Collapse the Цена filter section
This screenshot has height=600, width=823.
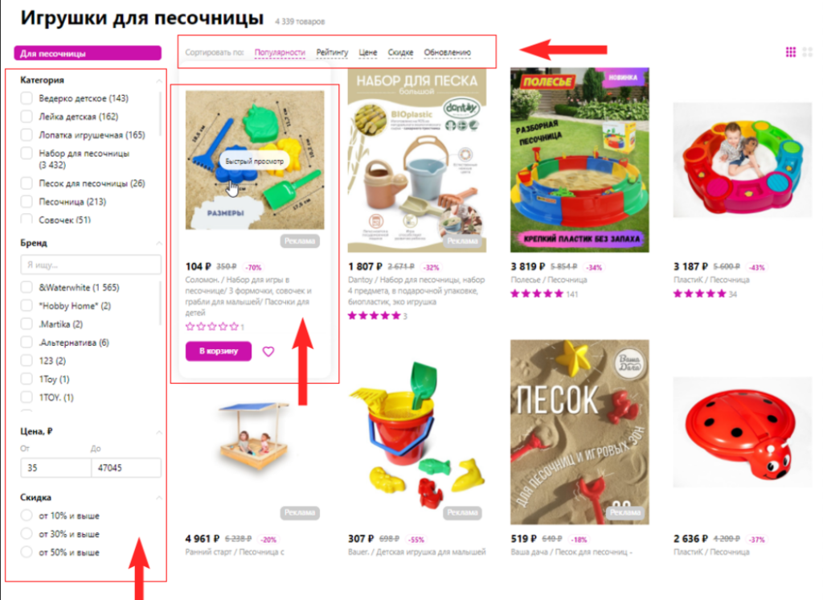point(158,432)
